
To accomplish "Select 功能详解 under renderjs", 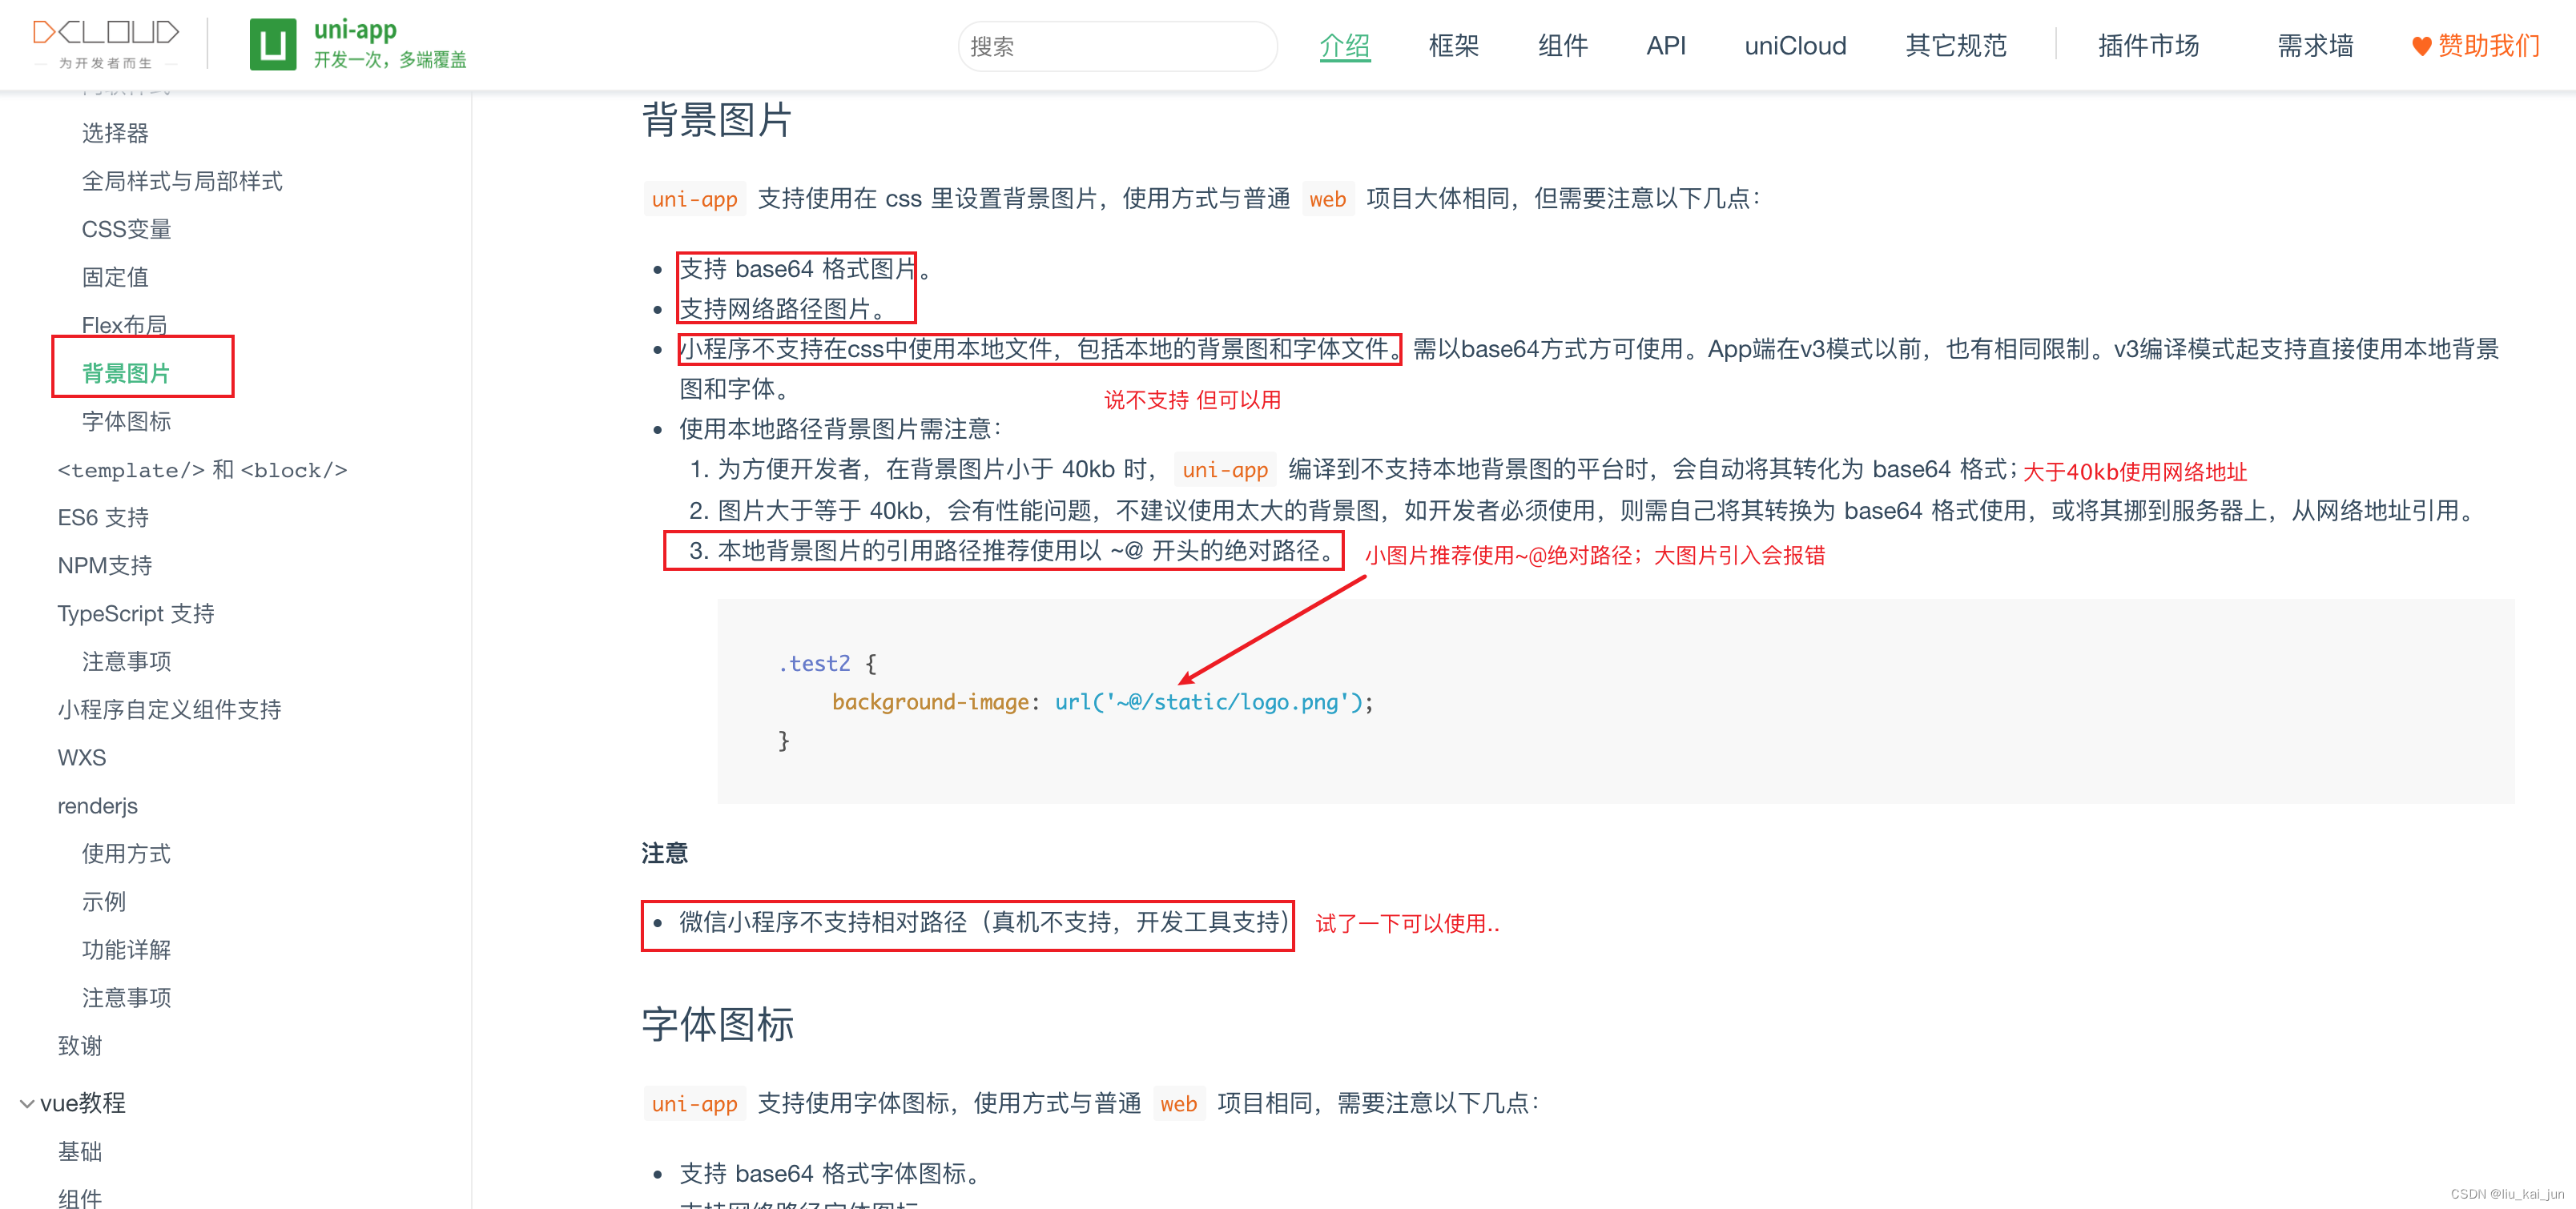I will pos(126,950).
